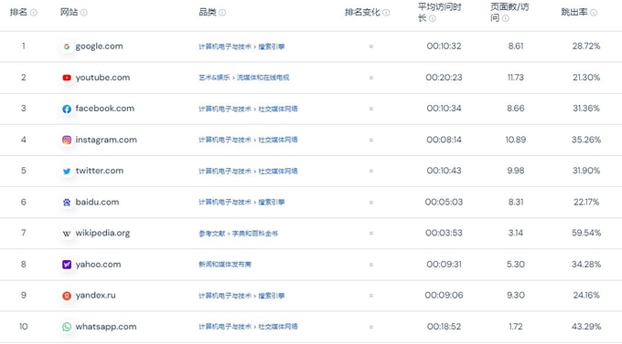
Task: Click info icon next to 品类 header
Action: click(222, 13)
